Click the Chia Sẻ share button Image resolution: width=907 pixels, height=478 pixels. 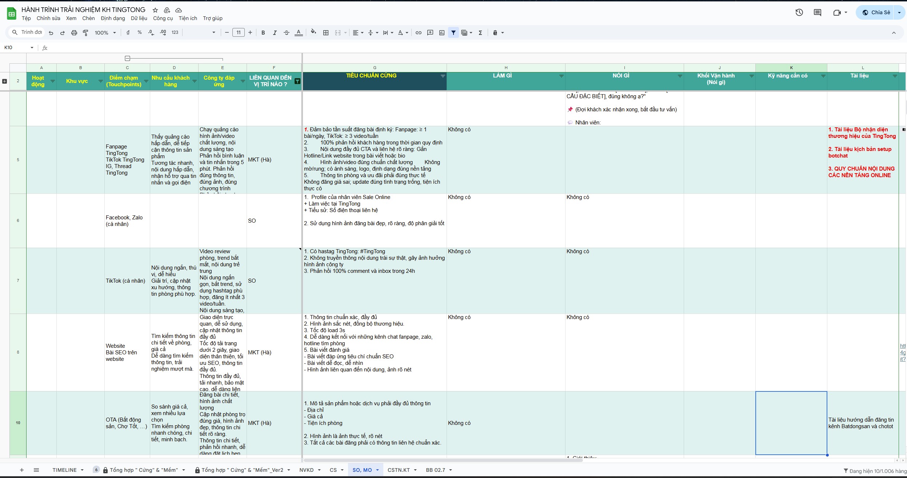tap(876, 12)
